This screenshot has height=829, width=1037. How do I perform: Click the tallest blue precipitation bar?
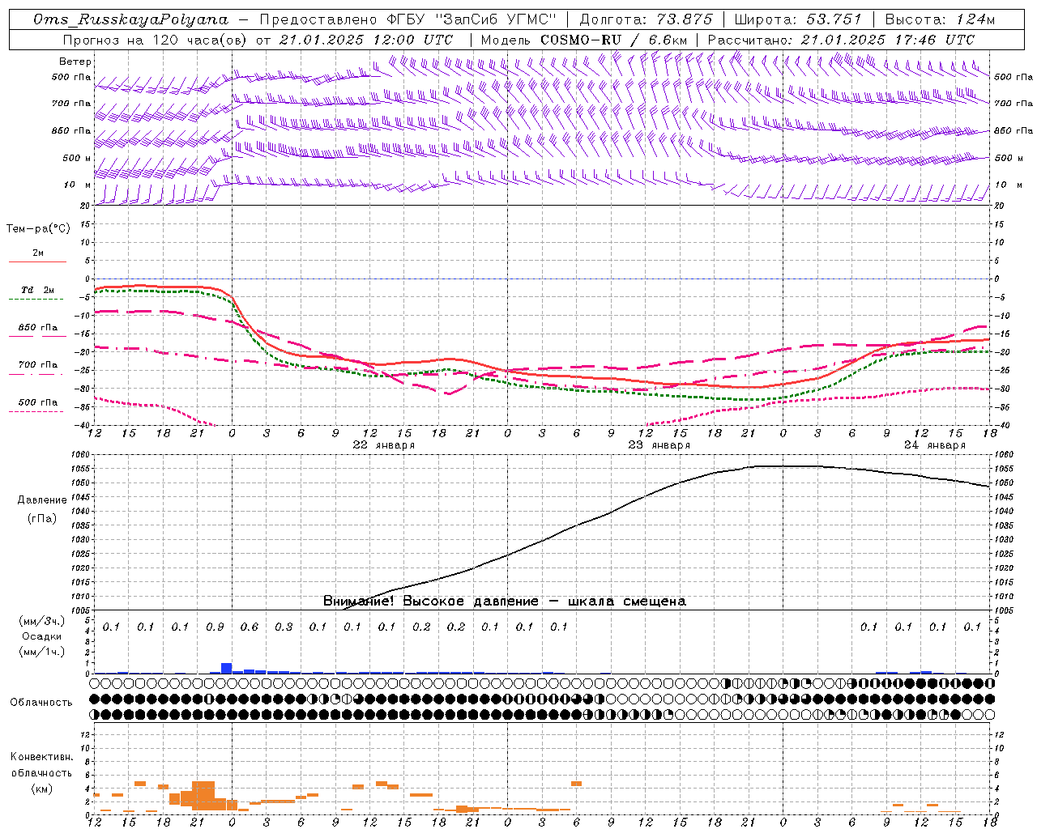point(227,668)
